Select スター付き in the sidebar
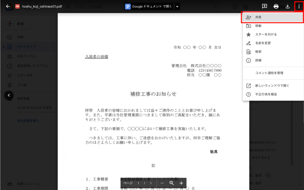 coord(25,75)
